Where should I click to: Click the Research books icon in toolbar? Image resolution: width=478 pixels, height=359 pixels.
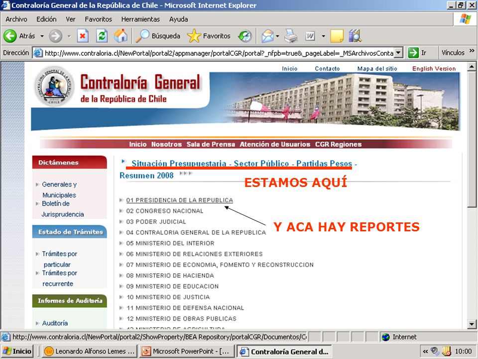[x=355, y=36]
